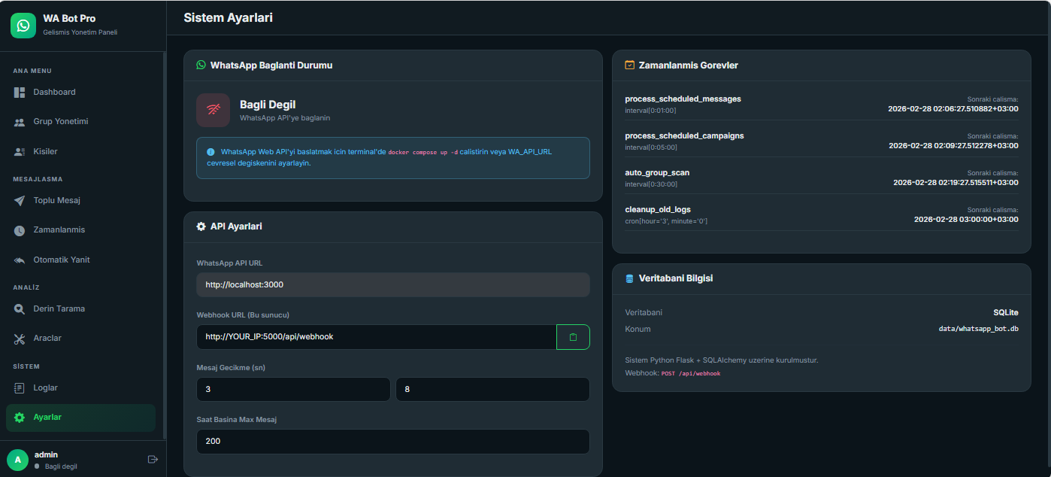The image size is (1051, 477).
Task: Click the Toplu Mesaj paper plane icon
Action: pyautogui.click(x=20, y=201)
